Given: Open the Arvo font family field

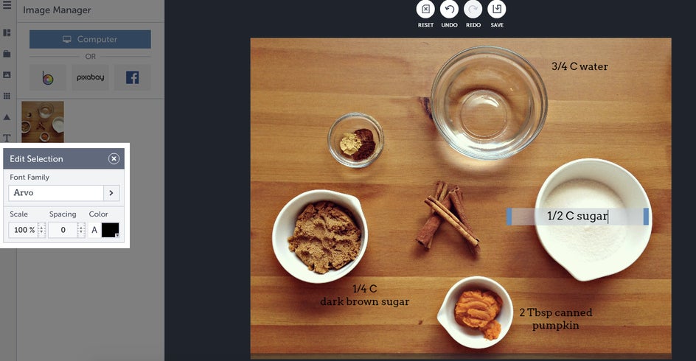Looking at the screenshot, I should tap(56, 193).
